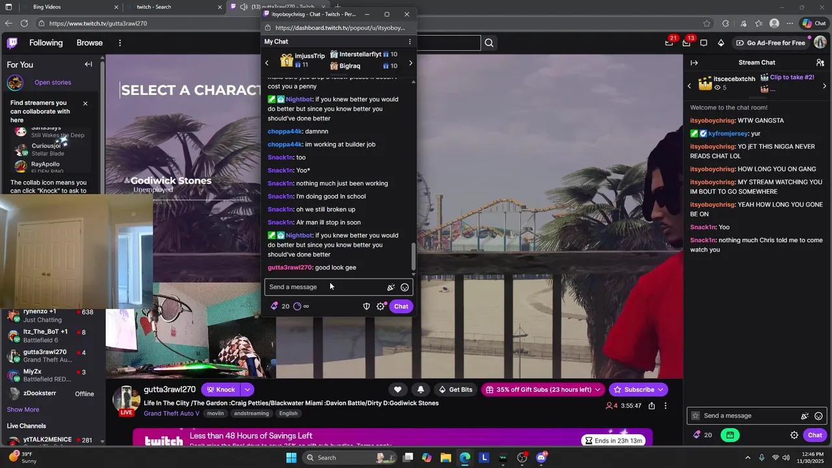
Task: Open Grand Theft Auto V category link
Action: point(172,413)
